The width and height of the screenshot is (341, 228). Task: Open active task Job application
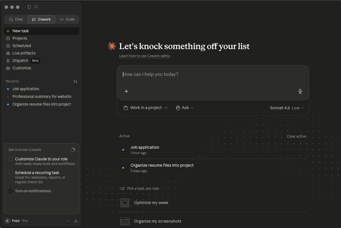pos(213,150)
